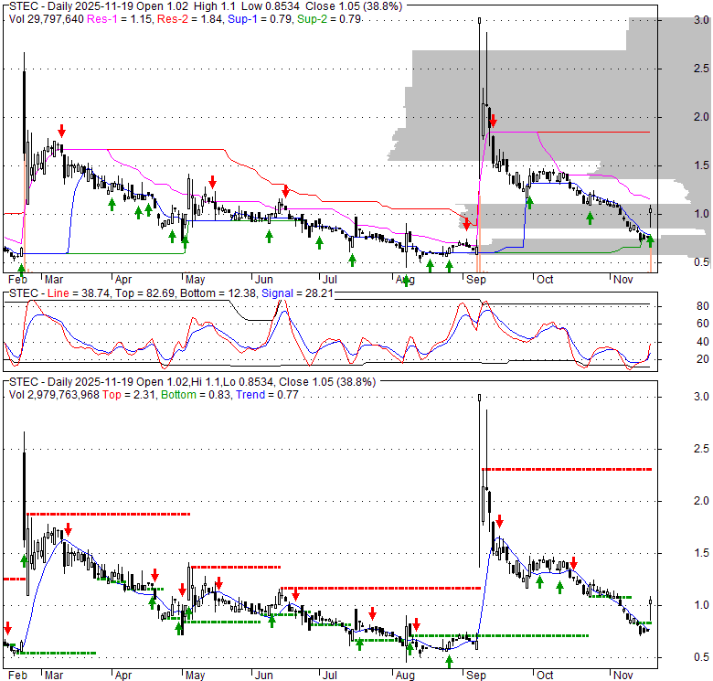
Task: Click the red arrow in early February, bottom chart
Action: tap(7, 628)
